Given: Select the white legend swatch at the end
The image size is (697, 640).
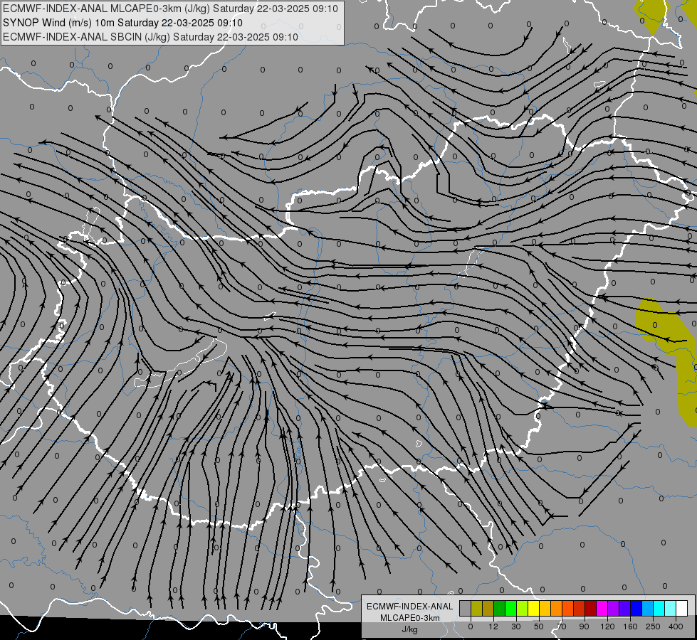Looking at the screenshot, I should tap(681, 608).
